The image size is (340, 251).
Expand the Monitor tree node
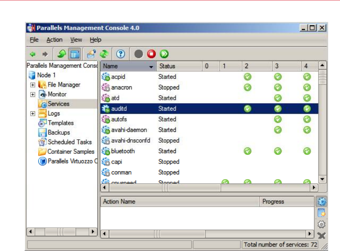click(x=33, y=94)
